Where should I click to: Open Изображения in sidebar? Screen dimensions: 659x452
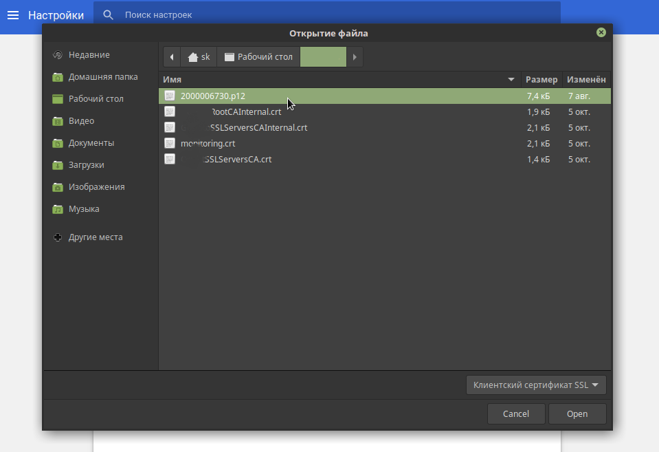click(96, 187)
